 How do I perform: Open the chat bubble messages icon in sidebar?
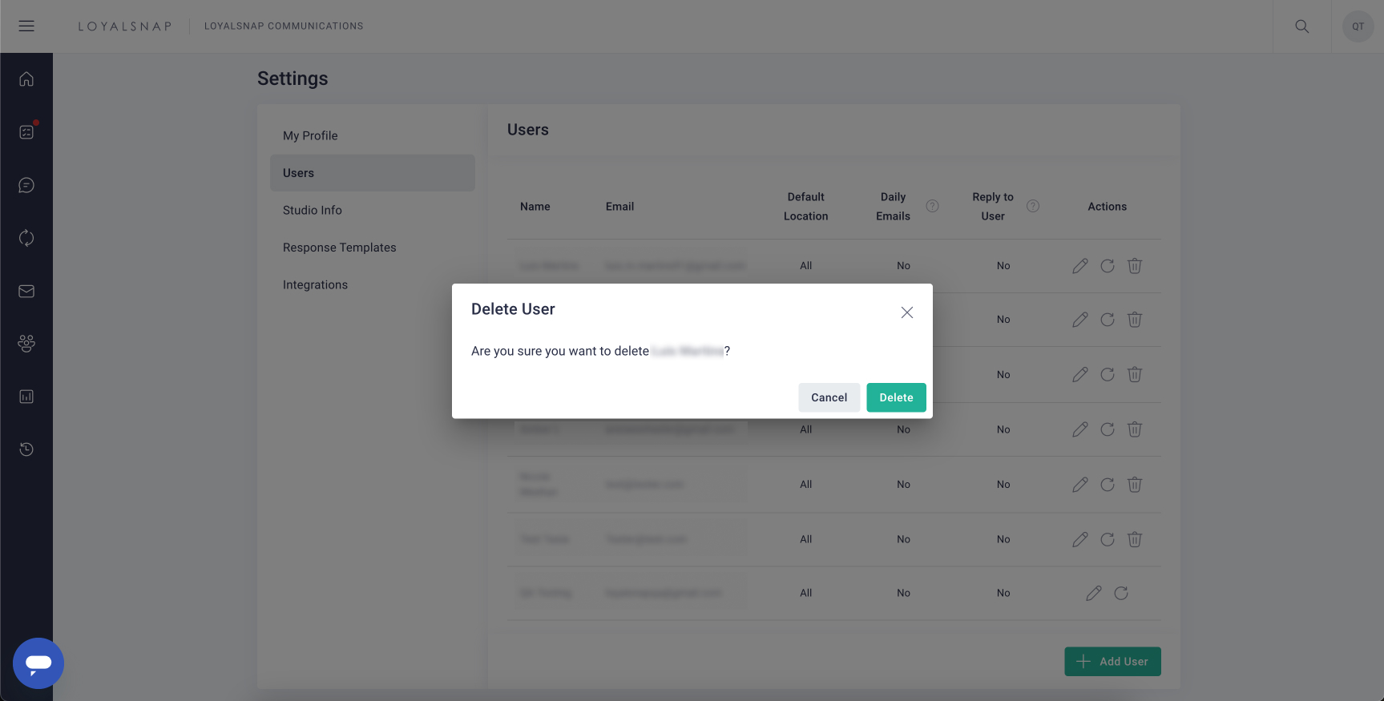(26, 185)
